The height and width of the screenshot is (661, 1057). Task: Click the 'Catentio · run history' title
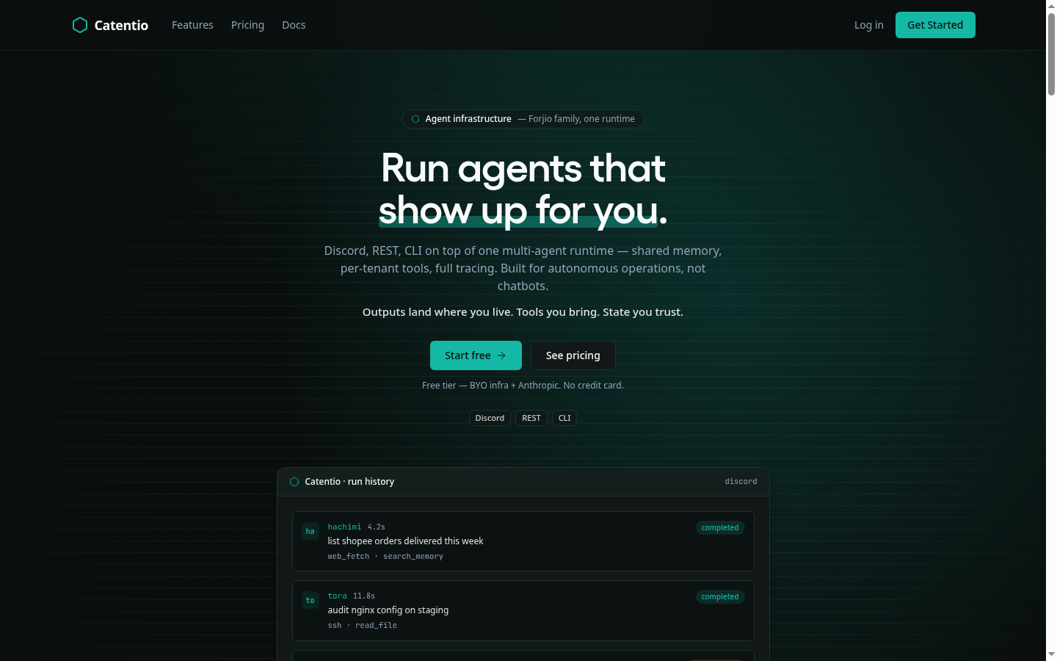(x=349, y=482)
